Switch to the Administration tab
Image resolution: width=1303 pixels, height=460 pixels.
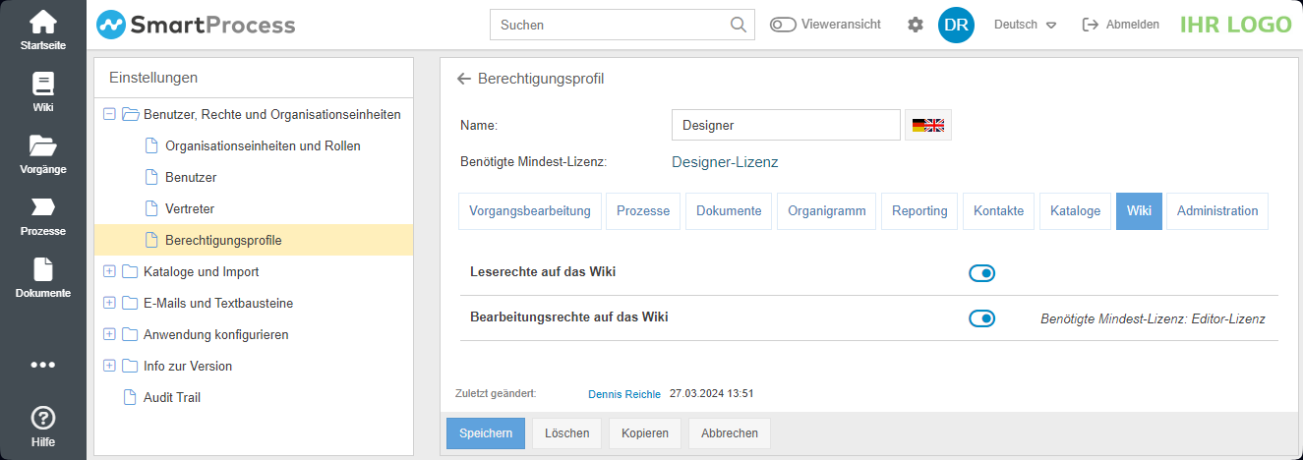[1216, 211]
